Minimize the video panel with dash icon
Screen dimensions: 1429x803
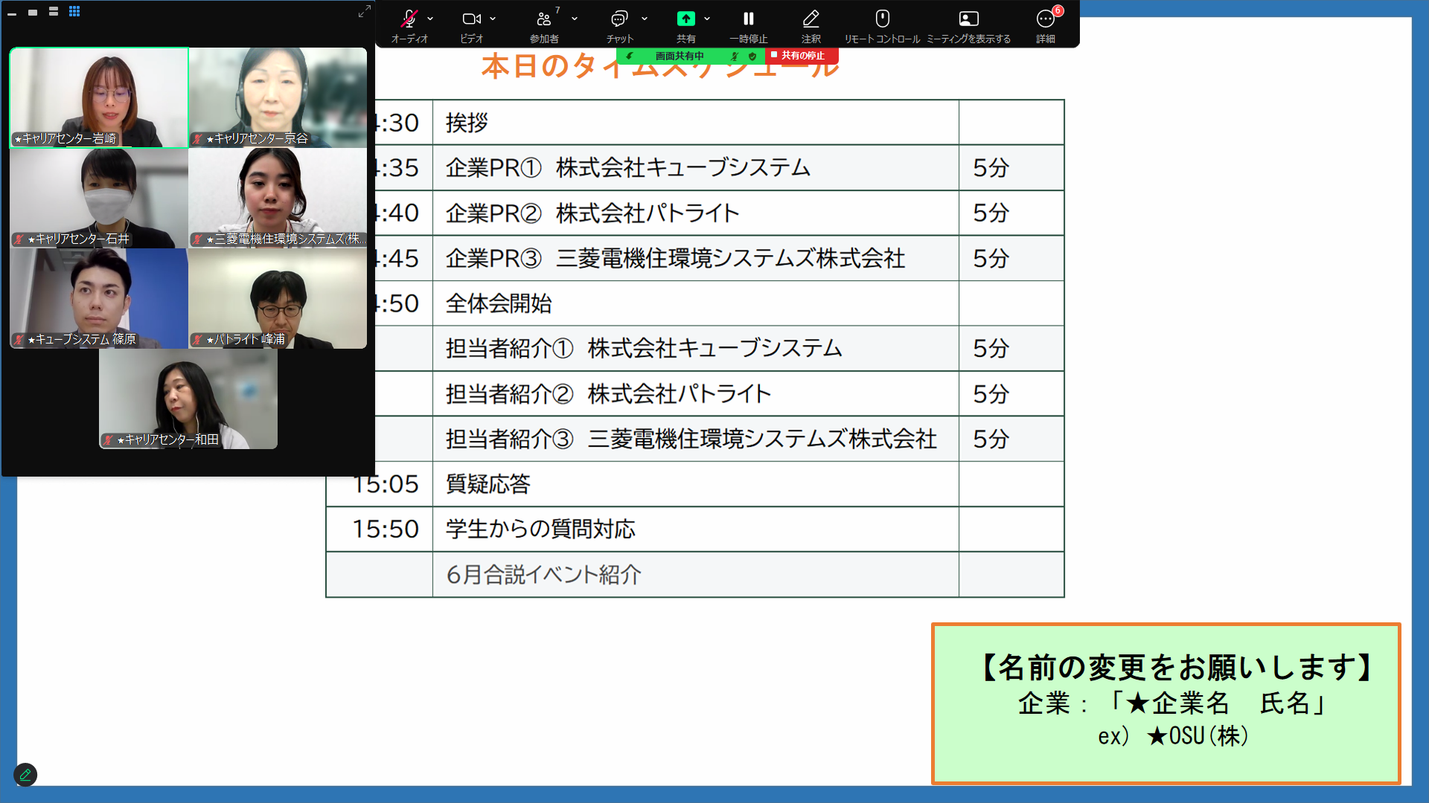[12, 13]
